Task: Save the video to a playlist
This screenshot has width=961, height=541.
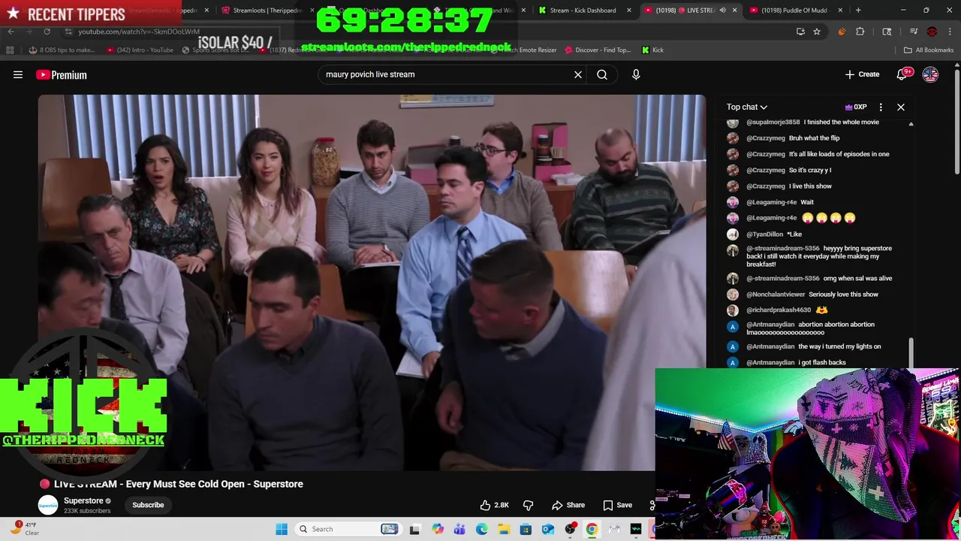Action: [617, 505]
